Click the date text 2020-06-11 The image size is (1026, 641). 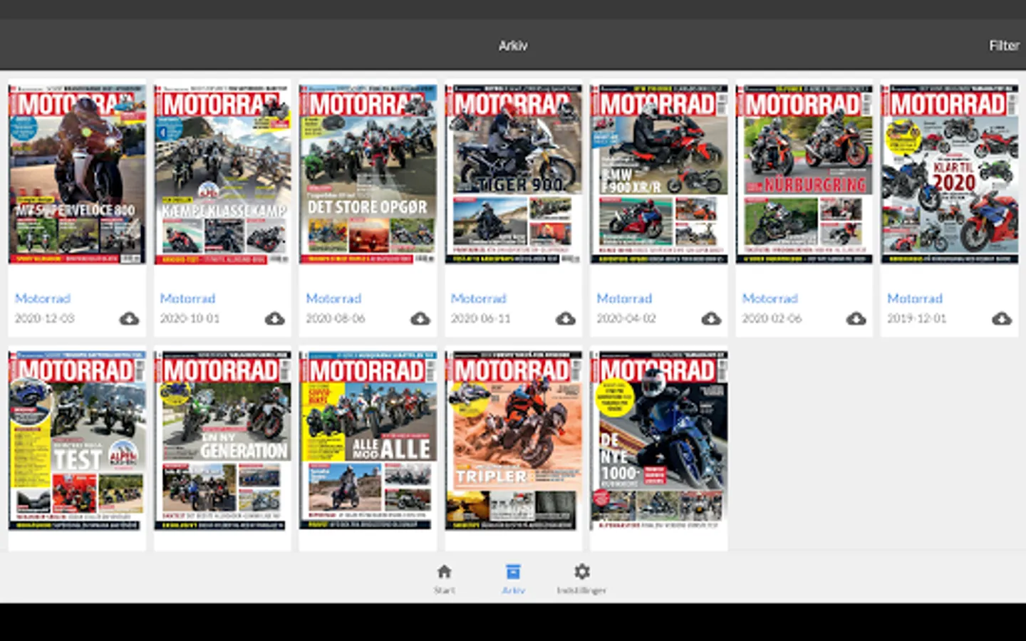(x=481, y=318)
